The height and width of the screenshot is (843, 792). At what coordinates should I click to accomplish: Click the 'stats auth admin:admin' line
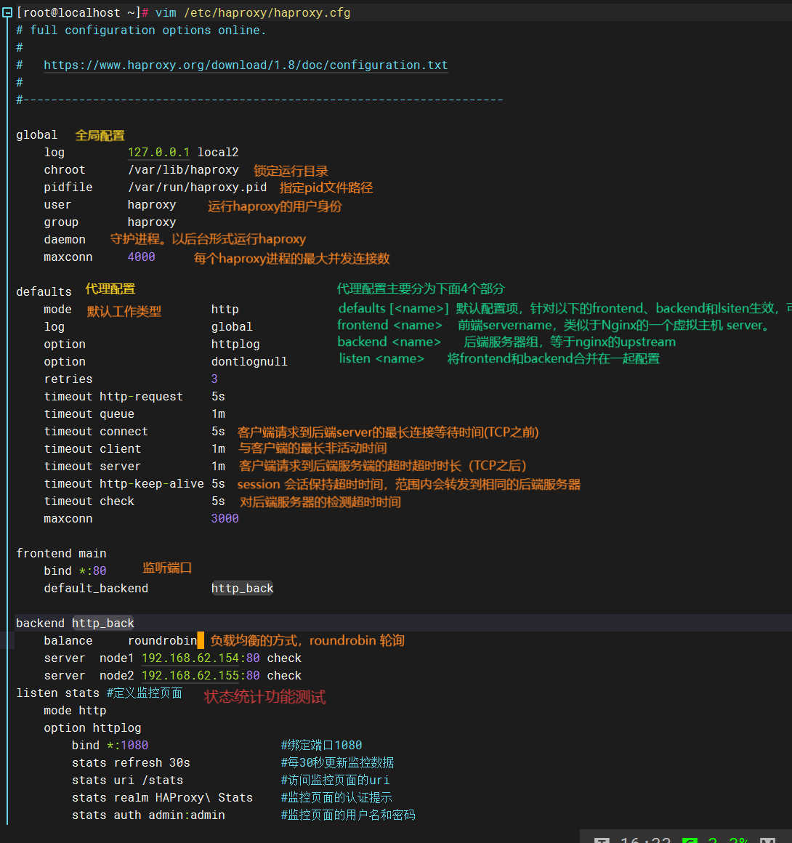[x=148, y=815]
